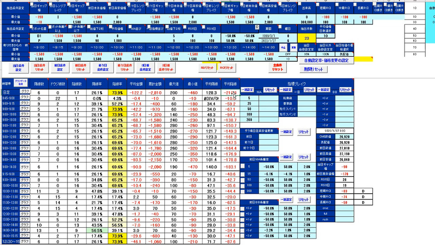Select the 当日ギャップ幅 minimum cell -190
435x245 pixels.
pyautogui.click(x=39, y=17)
